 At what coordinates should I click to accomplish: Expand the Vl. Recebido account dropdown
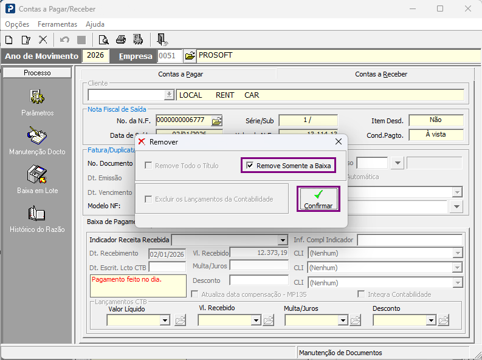click(256, 321)
